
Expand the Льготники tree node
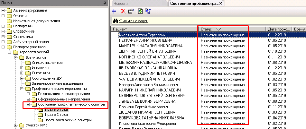pos(22,73)
